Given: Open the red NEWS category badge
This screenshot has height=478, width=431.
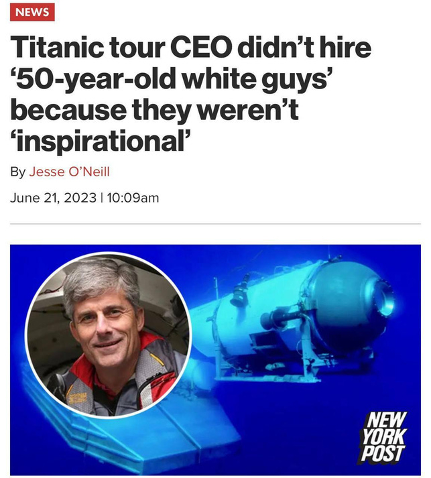Looking at the screenshot, I should coord(32,12).
